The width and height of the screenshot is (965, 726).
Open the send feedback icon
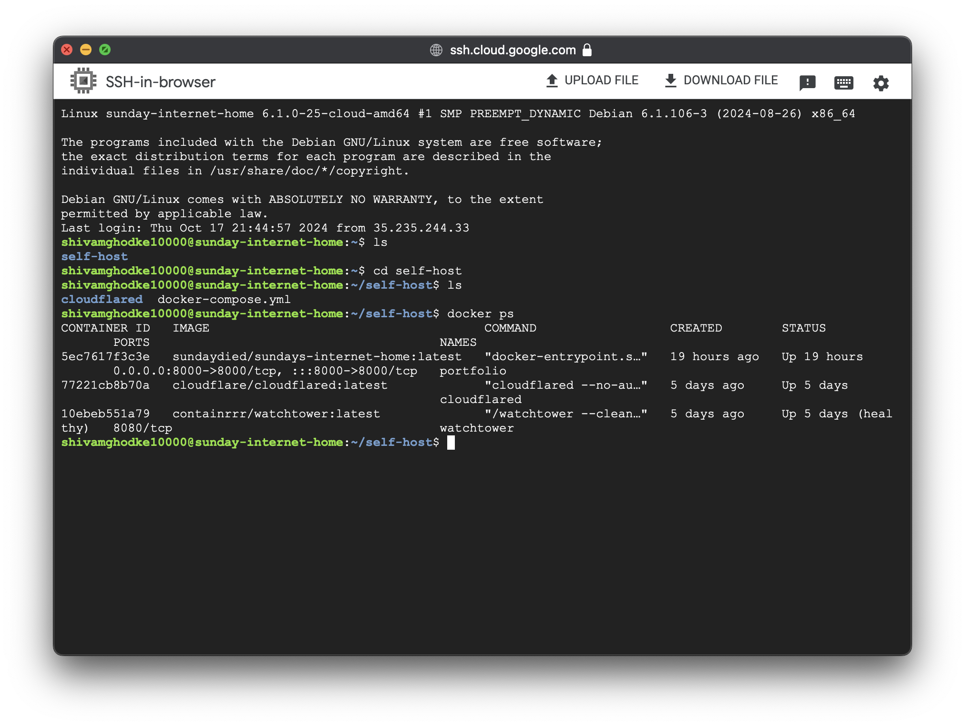tap(807, 83)
